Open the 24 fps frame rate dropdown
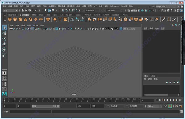Screen dimensions: 185x119 coord(155,106)
